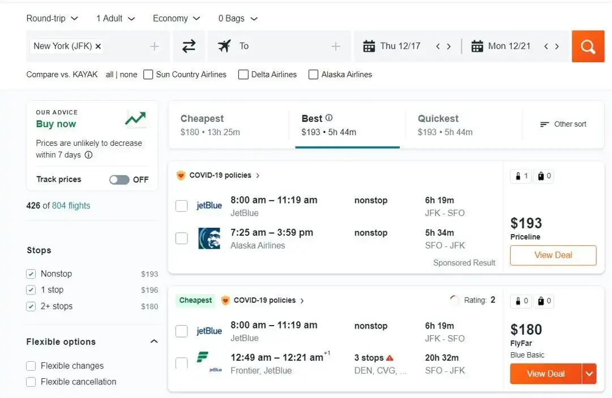Image resolution: width=612 pixels, height=398 pixels.
Task: Click shield icon on first COVID-19 policies
Action: (x=181, y=175)
